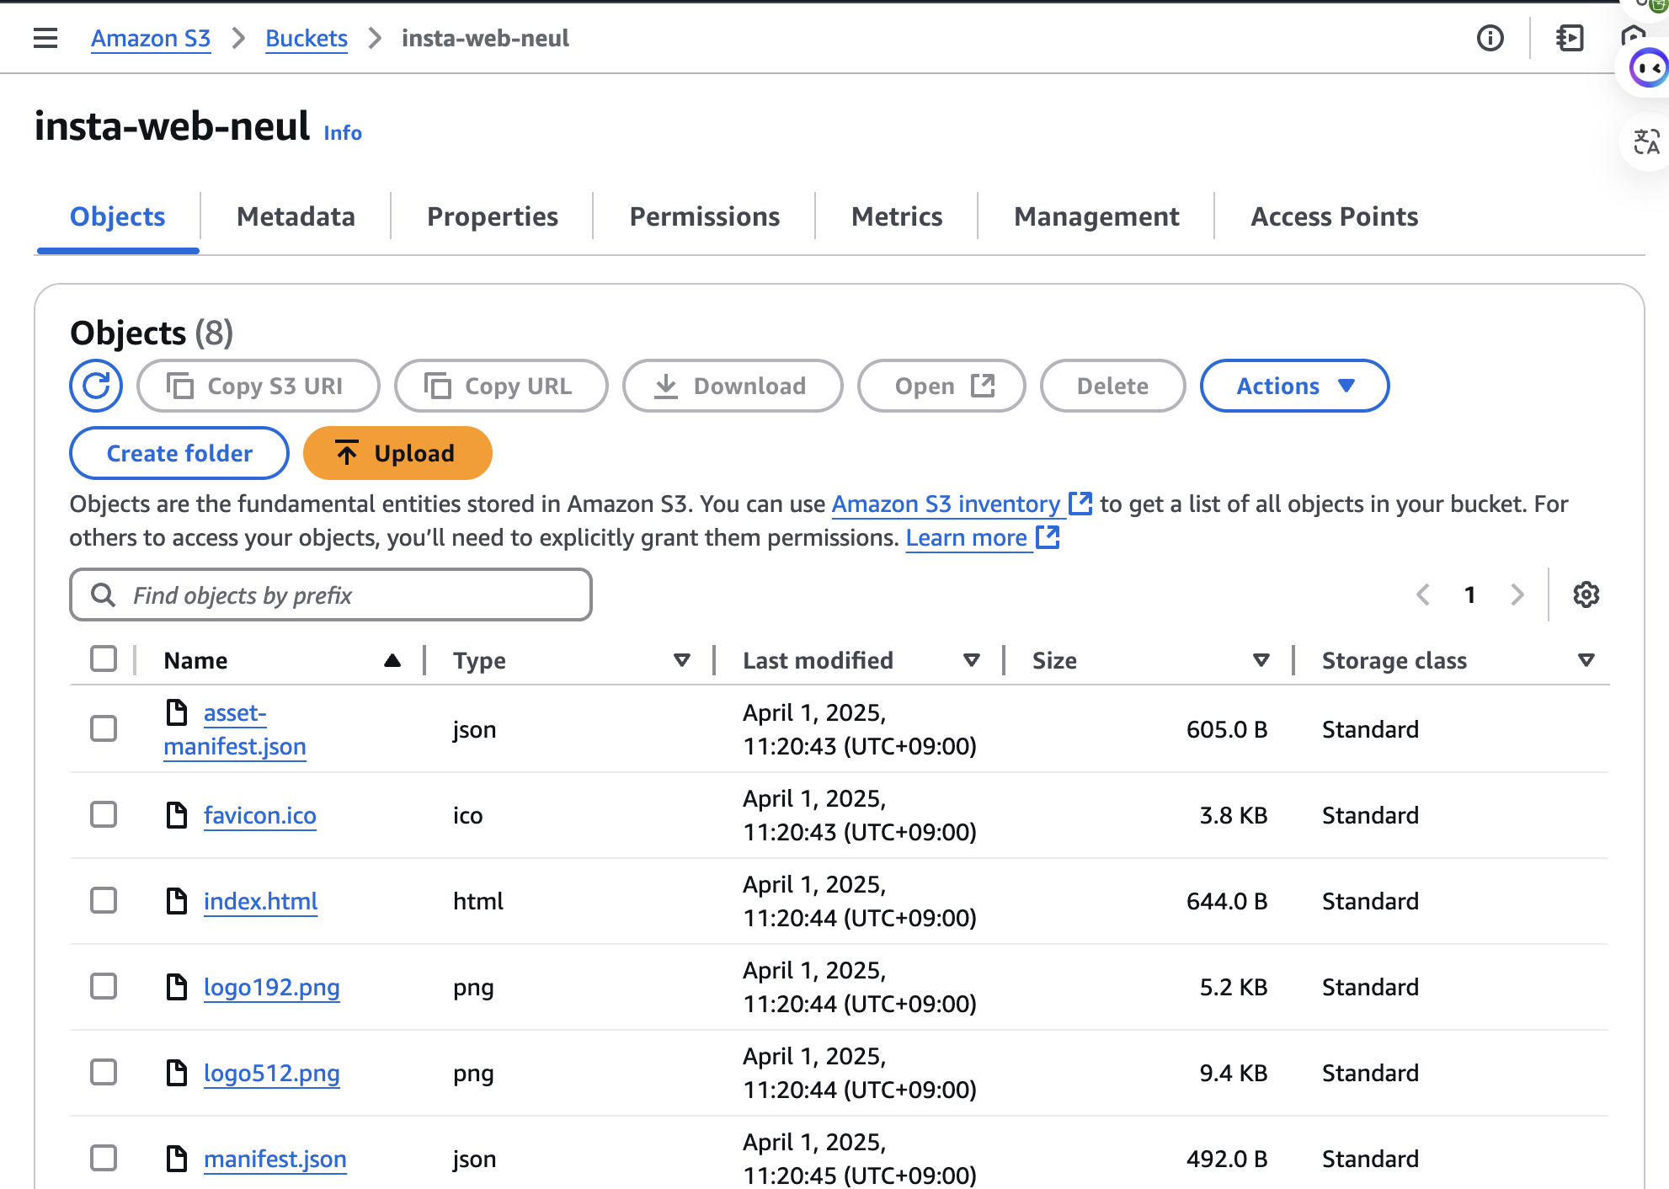Screen dimensions: 1669x1189
Task: Go to previous page arrow
Action: (x=1423, y=594)
